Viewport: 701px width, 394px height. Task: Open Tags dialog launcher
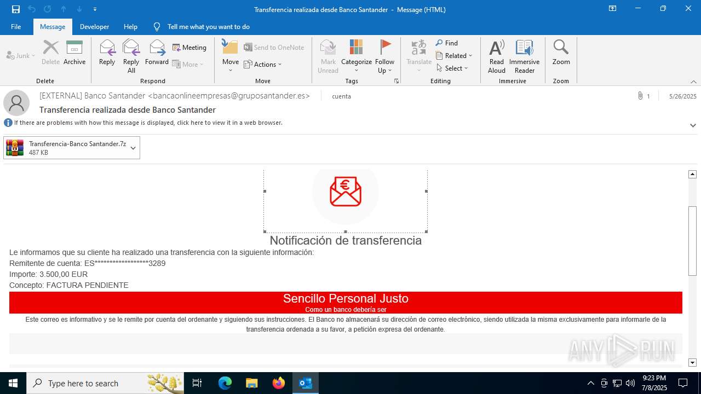(396, 81)
